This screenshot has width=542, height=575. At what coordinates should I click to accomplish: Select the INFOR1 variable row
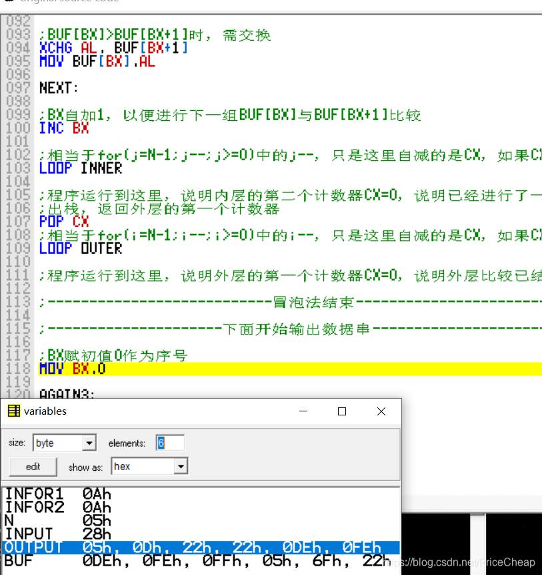pyautogui.click(x=201, y=494)
